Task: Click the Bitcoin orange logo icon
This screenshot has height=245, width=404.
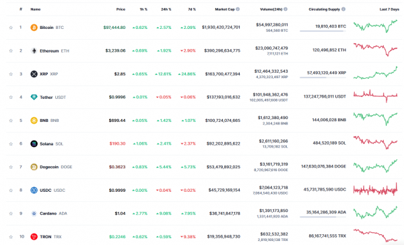Action: click(x=34, y=28)
